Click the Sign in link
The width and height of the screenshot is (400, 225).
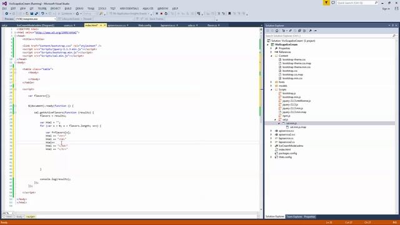coord(386,9)
